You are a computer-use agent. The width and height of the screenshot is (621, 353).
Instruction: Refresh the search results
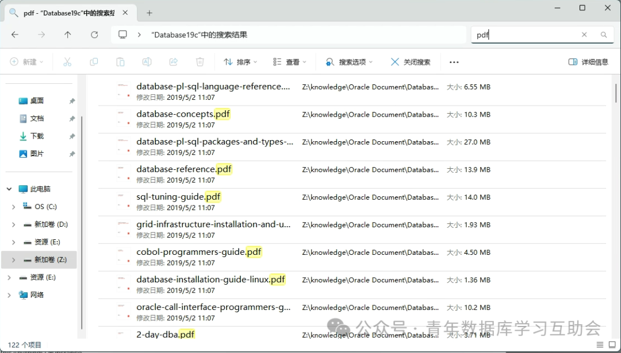[x=94, y=35]
